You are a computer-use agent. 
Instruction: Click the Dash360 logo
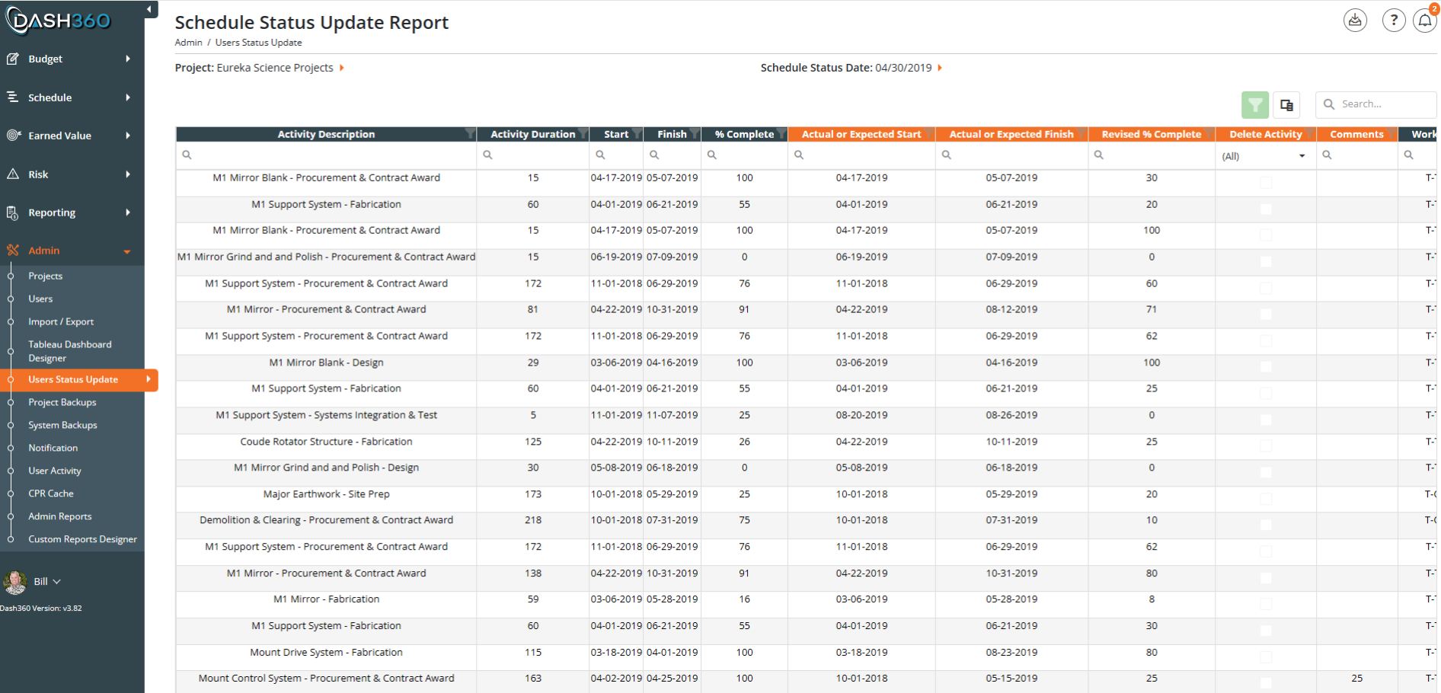59,21
